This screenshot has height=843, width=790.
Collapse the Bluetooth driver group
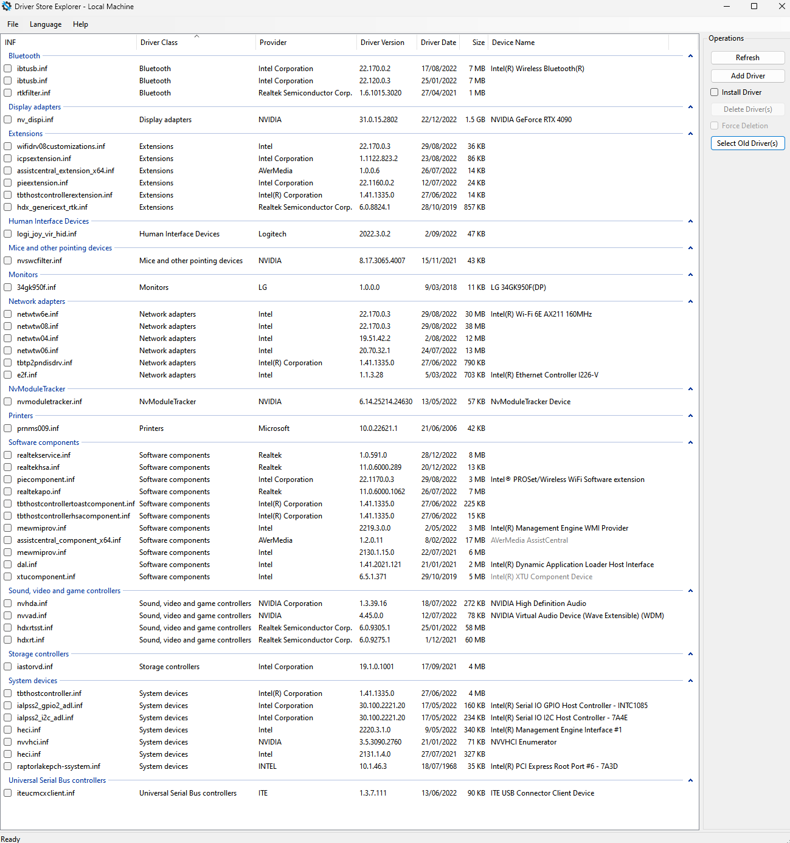690,55
